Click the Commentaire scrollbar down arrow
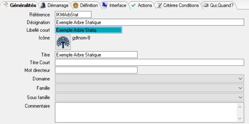Screen dimensions: 249x124 (x=240, y=118)
